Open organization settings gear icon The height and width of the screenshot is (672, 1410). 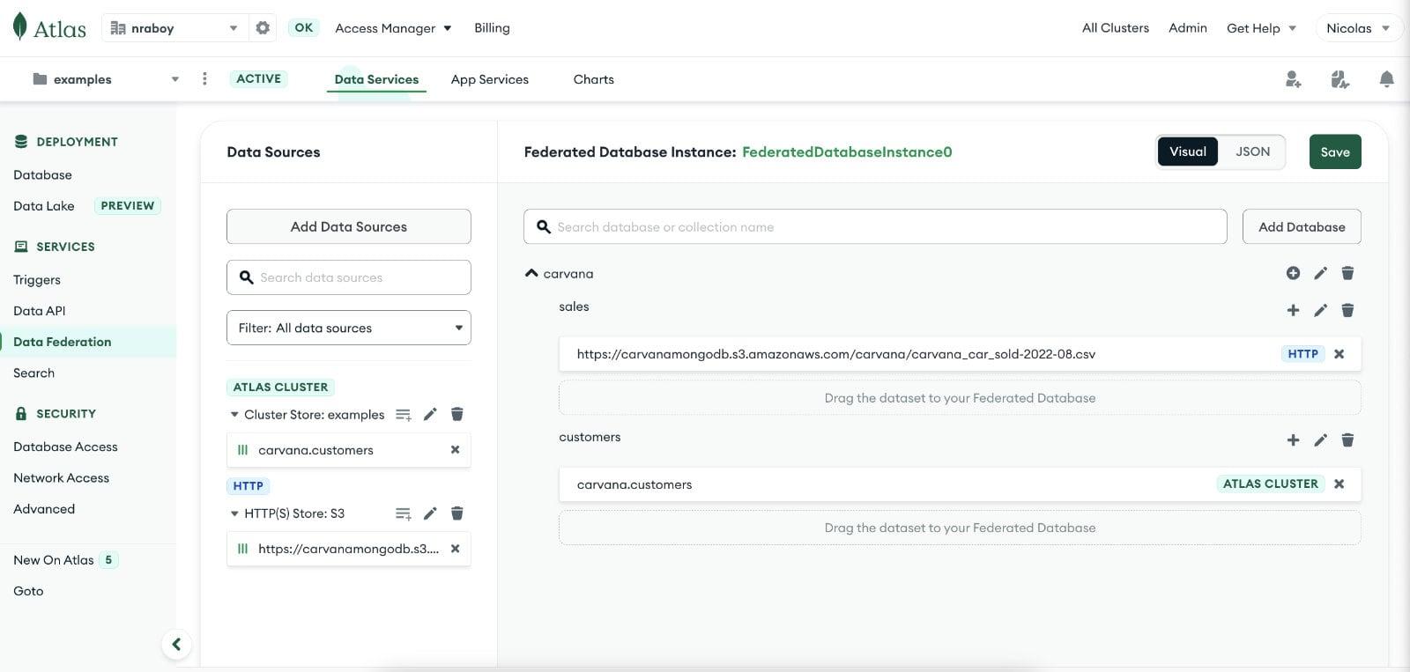[x=263, y=27]
